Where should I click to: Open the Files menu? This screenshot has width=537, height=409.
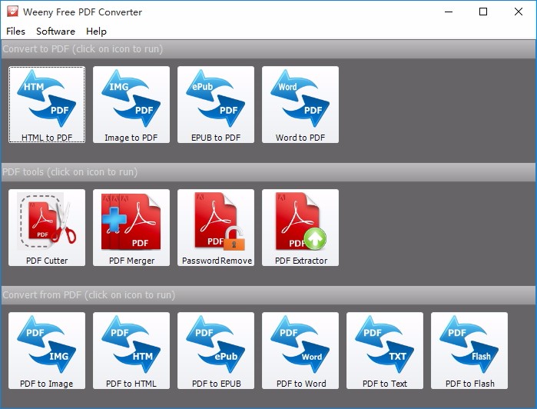(16, 32)
